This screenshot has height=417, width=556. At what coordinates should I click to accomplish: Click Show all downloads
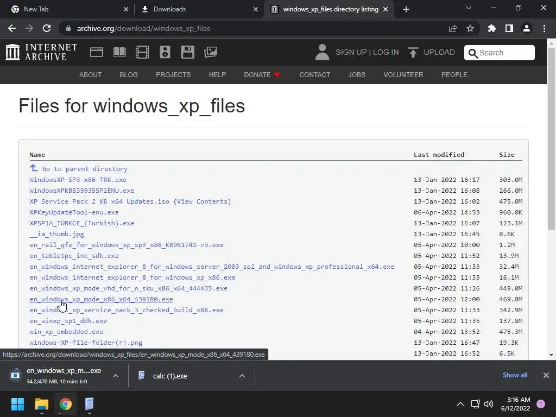pos(515,375)
